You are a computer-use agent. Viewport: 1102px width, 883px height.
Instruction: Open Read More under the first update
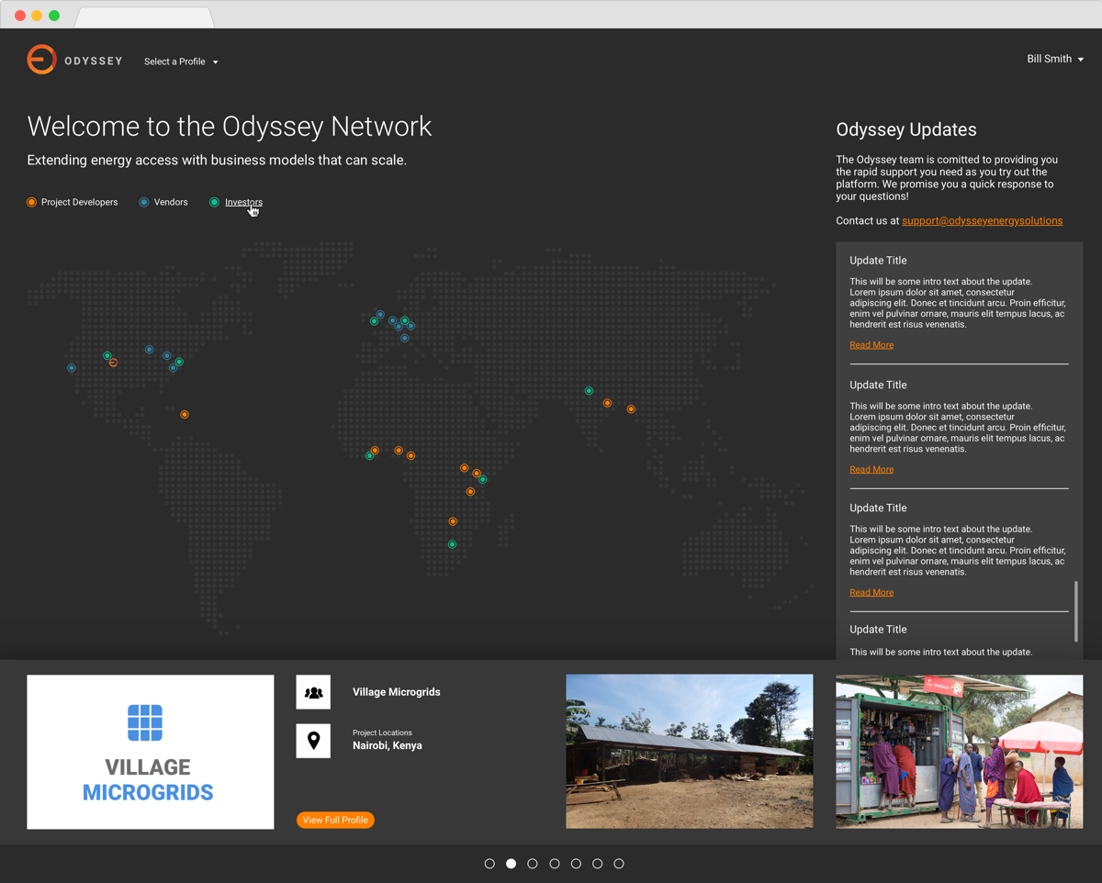click(x=871, y=345)
